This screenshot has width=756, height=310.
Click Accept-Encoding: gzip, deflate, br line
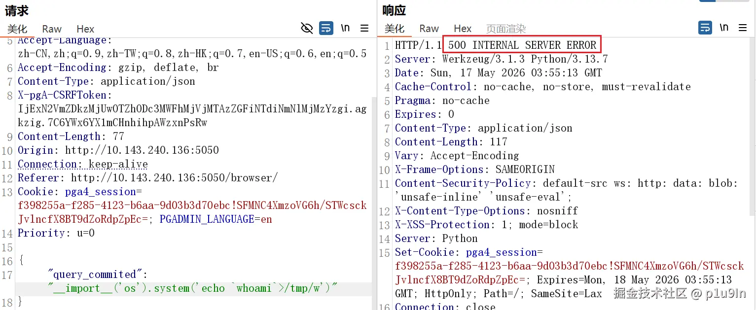point(118,67)
